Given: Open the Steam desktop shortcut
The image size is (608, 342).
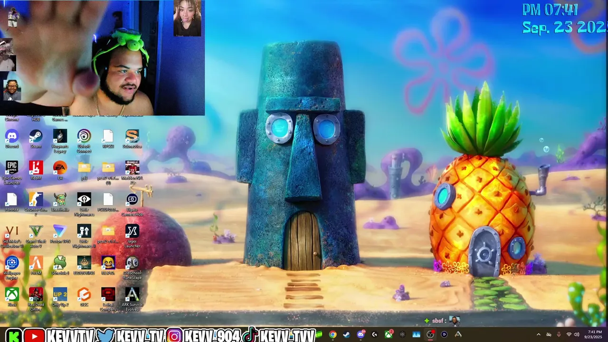Looking at the screenshot, I should coord(36,139).
